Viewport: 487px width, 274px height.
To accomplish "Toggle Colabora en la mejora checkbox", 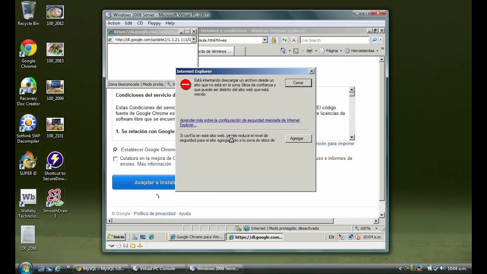I will tap(115, 159).
